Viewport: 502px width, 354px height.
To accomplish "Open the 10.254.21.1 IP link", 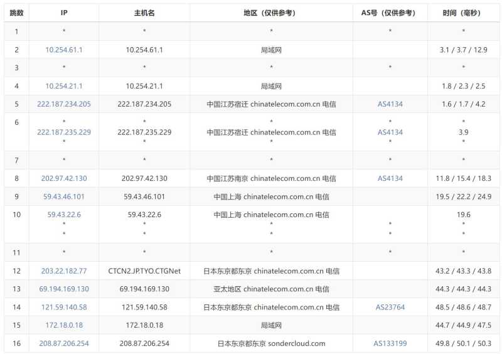I will pos(64,86).
